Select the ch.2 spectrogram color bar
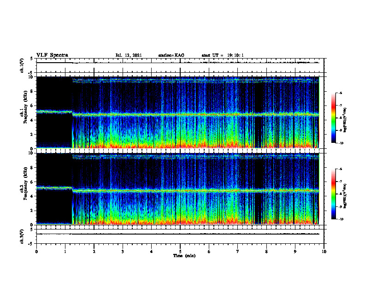Screen dimensions: 365x282 coord(333,194)
